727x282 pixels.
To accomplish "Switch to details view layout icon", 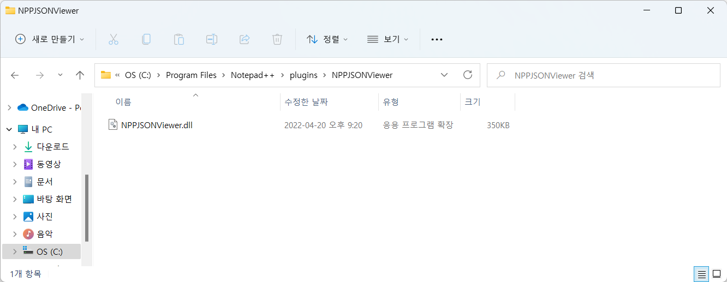I will point(702,274).
